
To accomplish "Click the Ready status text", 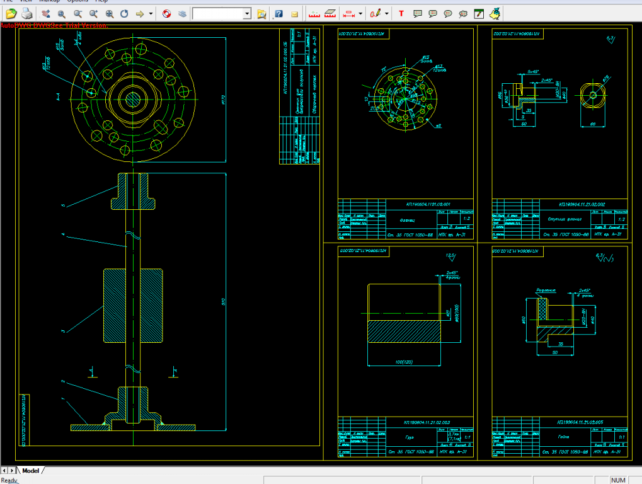I will point(9,480).
